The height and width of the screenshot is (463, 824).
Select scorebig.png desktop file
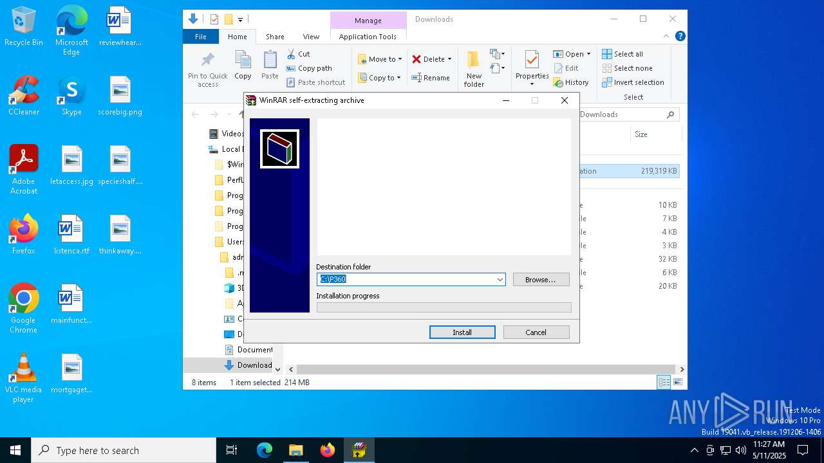pyautogui.click(x=120, y=96)
